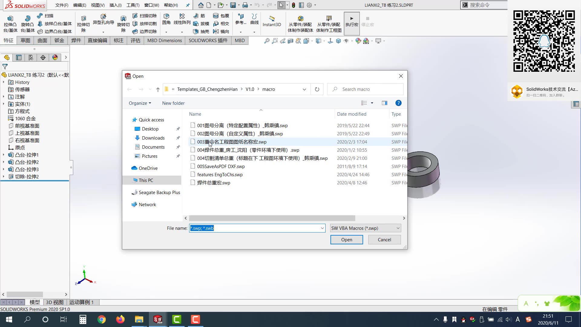Expand the History tree node
Screen dimensions: 581x327
pos(4,82)
